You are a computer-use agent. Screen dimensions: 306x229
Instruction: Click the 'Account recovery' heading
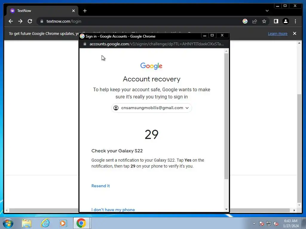pos(152,79)
